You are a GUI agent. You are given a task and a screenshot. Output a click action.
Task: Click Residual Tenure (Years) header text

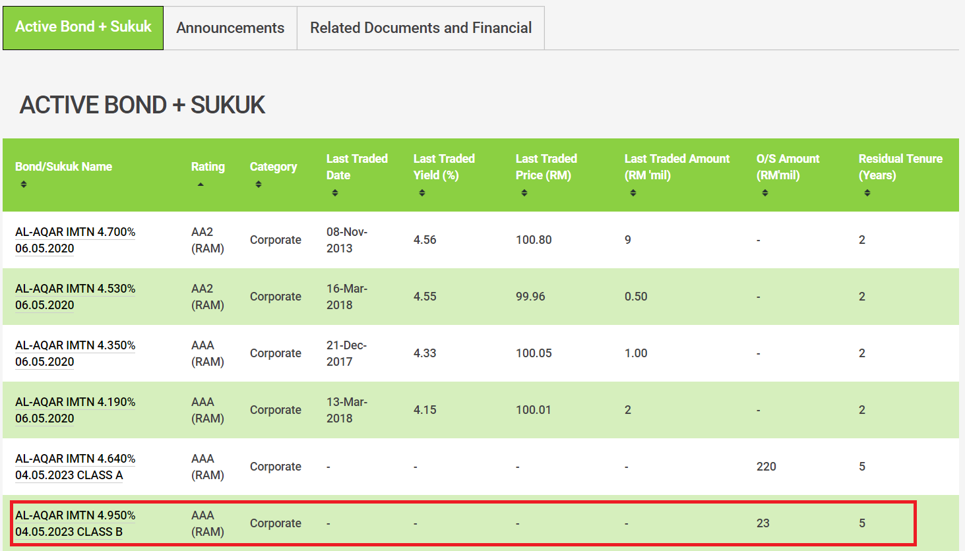coord(900,167)
